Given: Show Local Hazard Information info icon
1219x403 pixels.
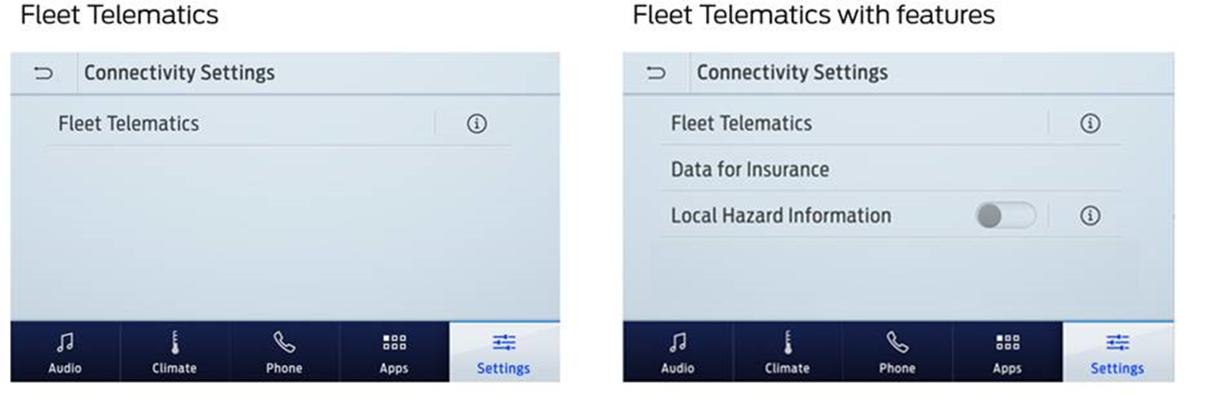Looking at the screenshot, I should [x=1090, y=216].
